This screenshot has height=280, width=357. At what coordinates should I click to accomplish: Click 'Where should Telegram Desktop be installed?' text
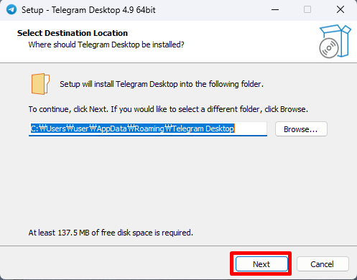(106, 45)
